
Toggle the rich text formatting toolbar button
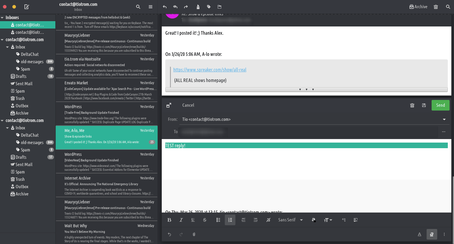coord(432,234)
